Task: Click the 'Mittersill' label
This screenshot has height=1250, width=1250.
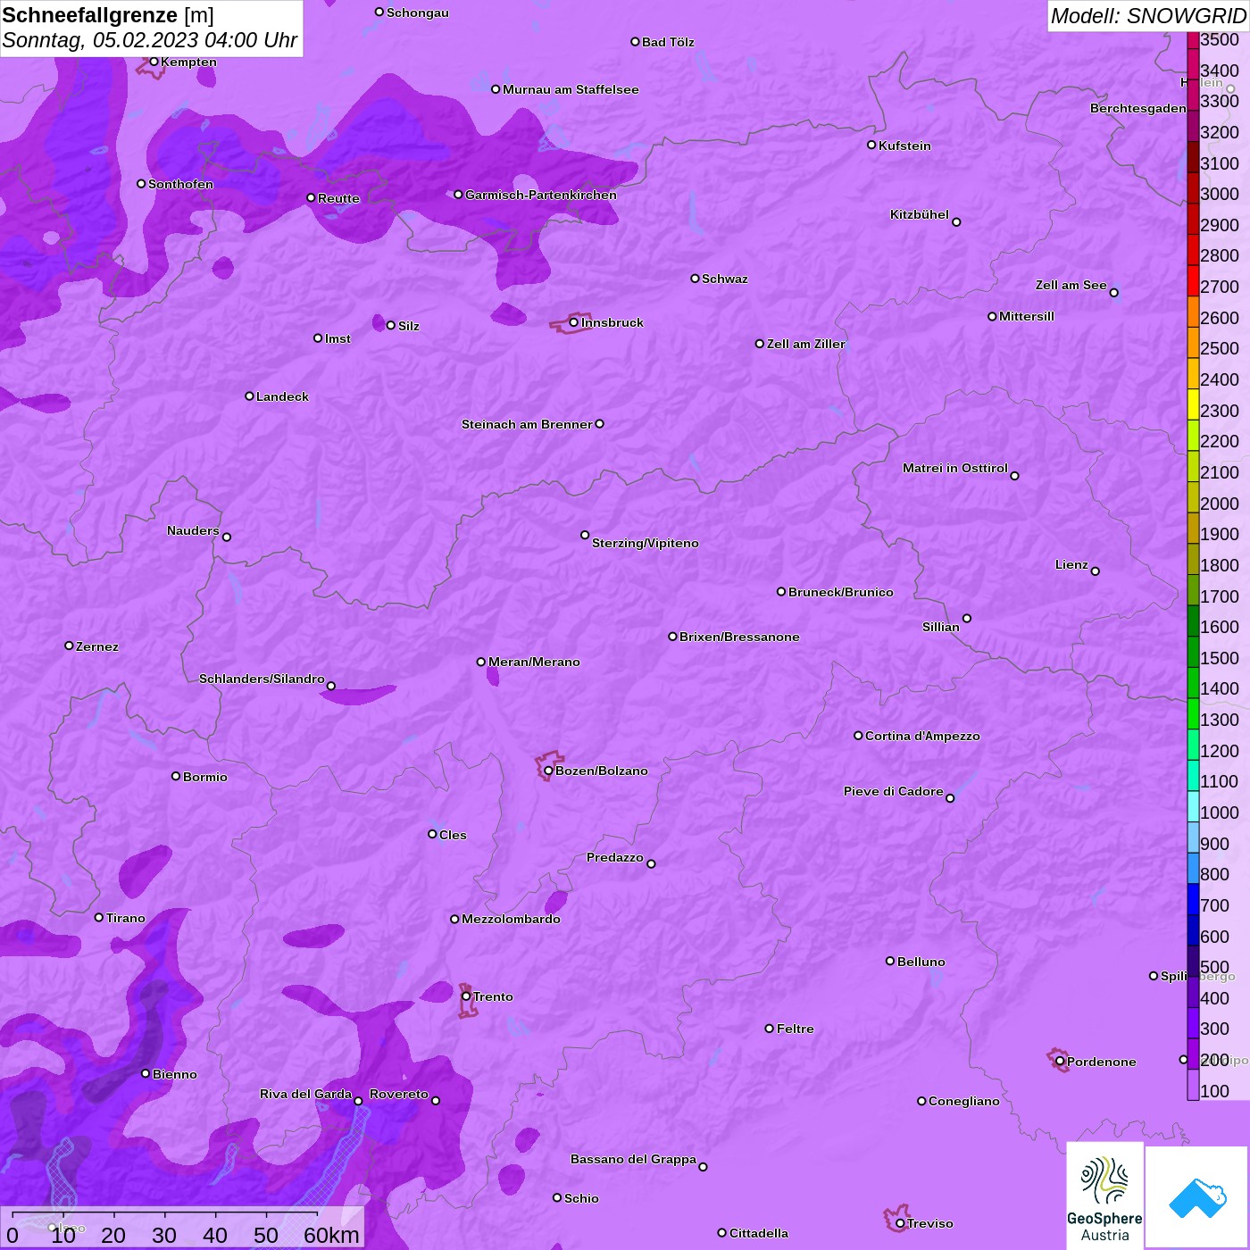Action: [1027, 316]
